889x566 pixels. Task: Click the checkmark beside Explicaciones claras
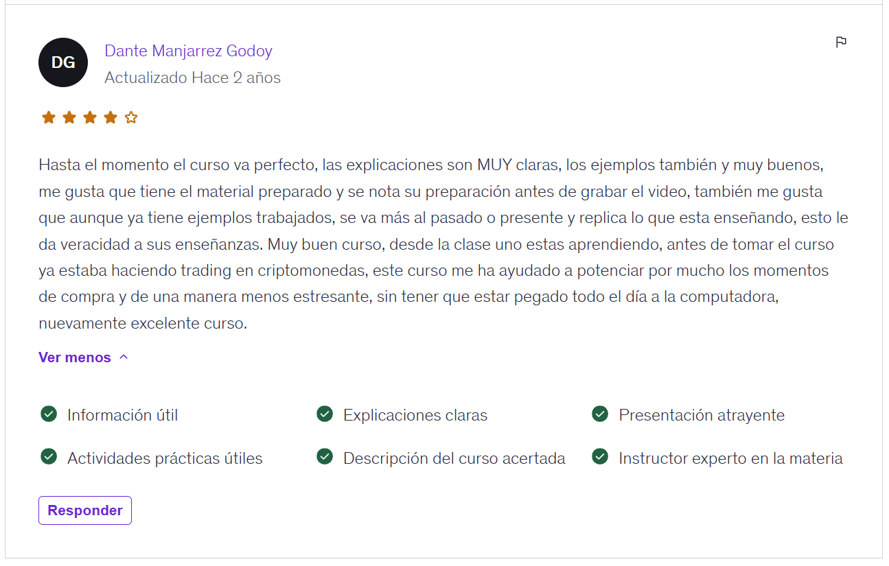(x=325, y=414)
